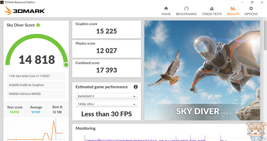Open the Battlefield V game dropdown

coord(106,96)
